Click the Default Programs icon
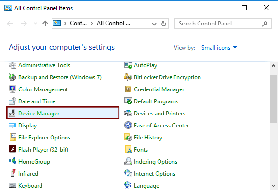Viewport: 278px width, 190px height. pyautogui.click(x=128, y=101)
